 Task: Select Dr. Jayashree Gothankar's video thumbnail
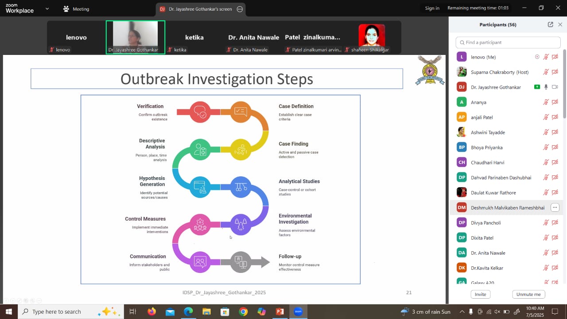135,37
